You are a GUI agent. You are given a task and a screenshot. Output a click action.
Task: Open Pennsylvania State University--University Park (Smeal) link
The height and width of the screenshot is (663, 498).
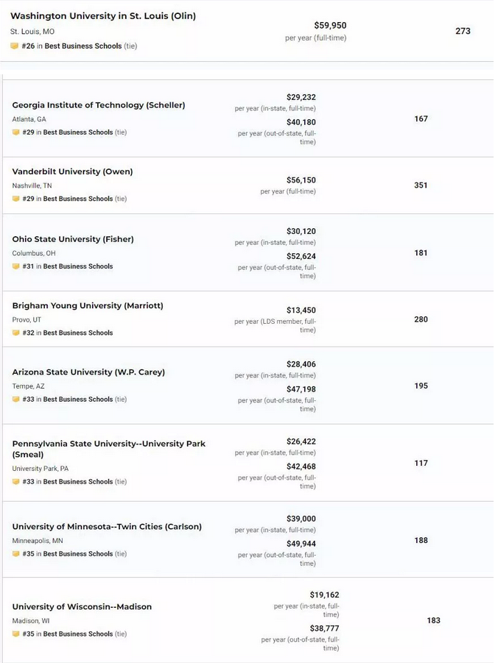pyautogui.click(x=109, y=449)
